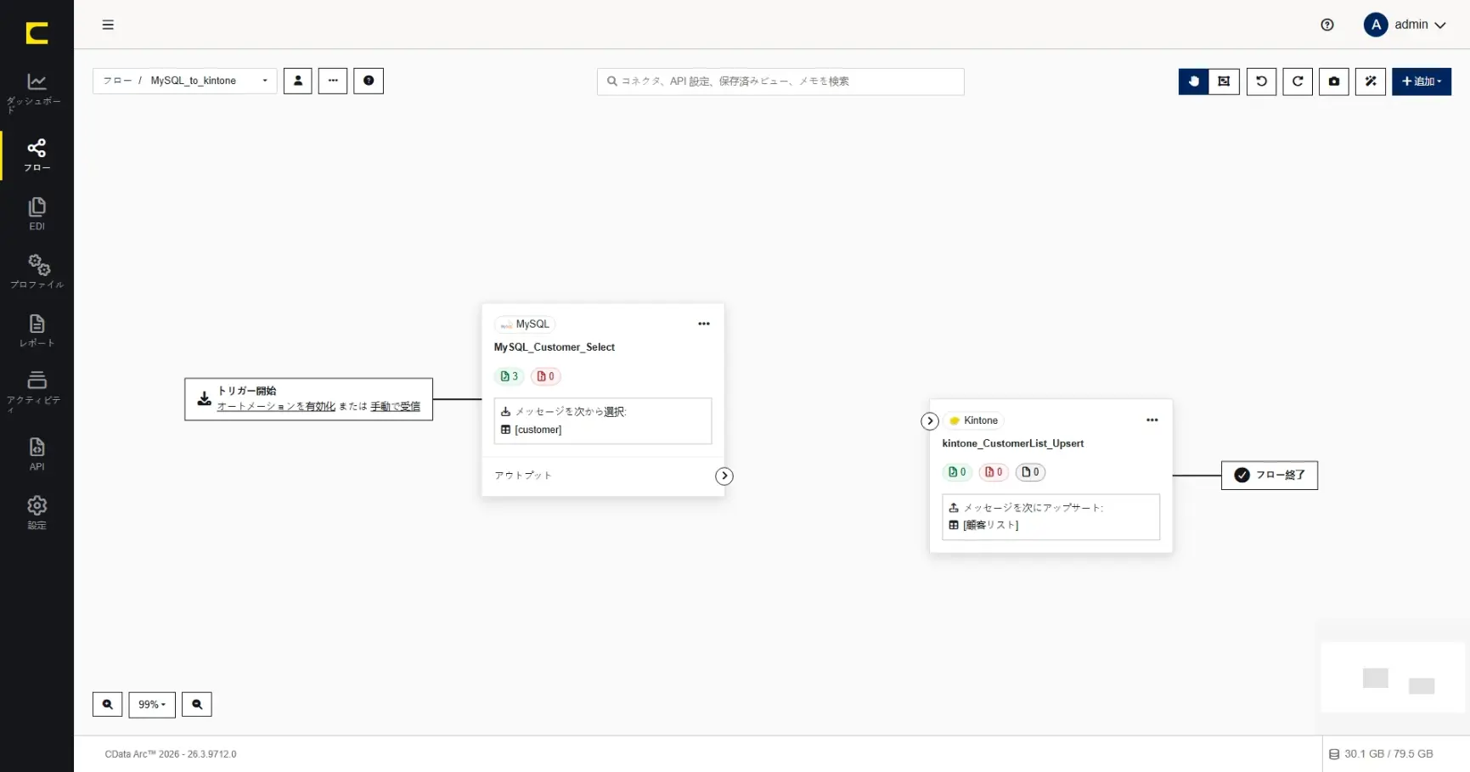Expand the MySQL_to_kintone flow dropdown
The height and width of the screenshot is (772, 1470).
coord(185,81)
